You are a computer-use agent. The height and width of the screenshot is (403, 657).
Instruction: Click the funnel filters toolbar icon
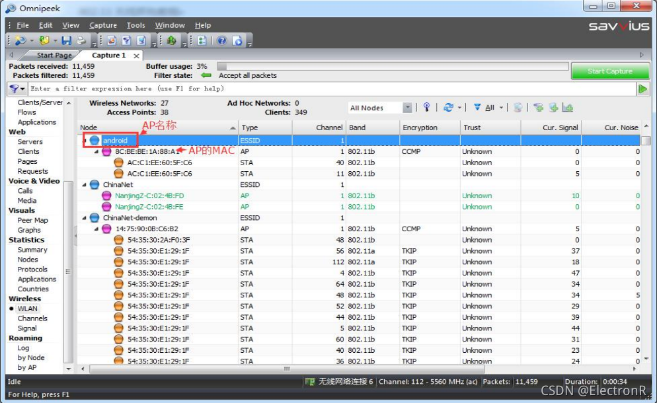(126, 41)
